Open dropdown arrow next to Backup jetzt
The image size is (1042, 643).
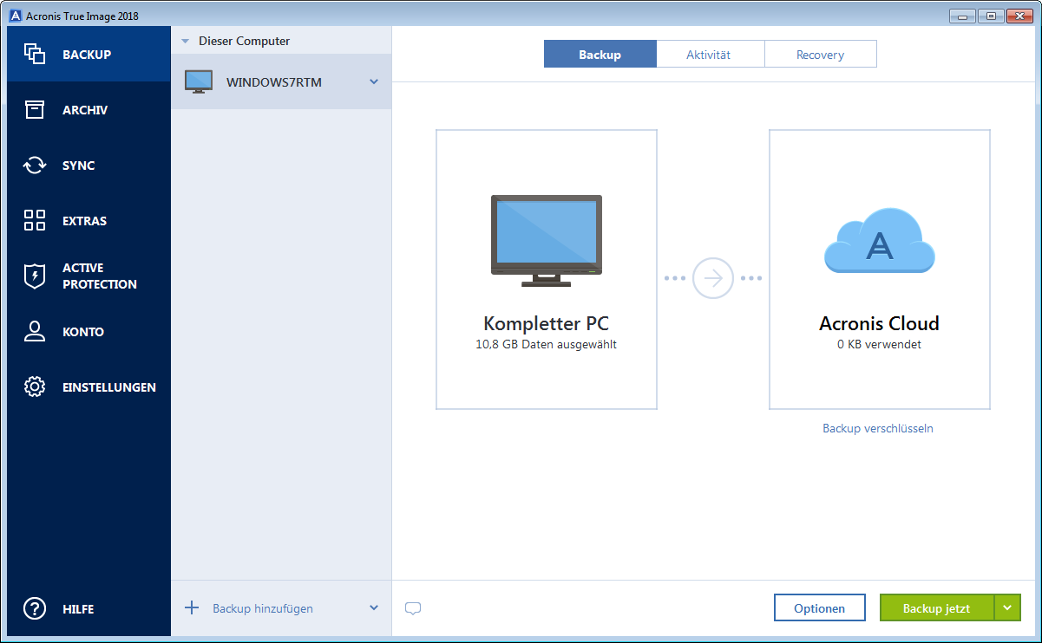click(1007, 607)
